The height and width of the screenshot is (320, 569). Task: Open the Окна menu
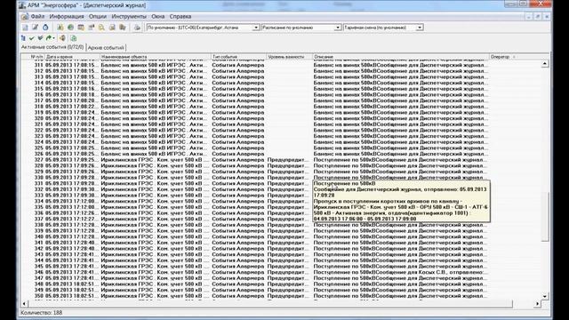click(x=158, y=17)
